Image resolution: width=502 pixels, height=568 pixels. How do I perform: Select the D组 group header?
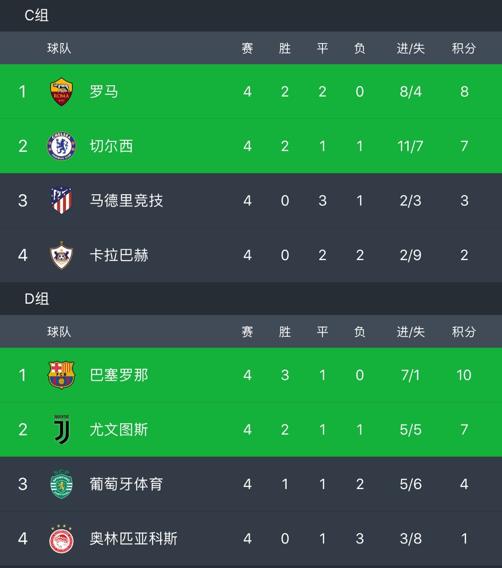click(x=36, y=299)
